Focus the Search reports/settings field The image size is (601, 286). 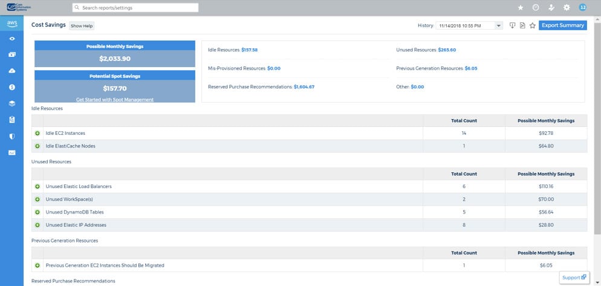(135, 7)
